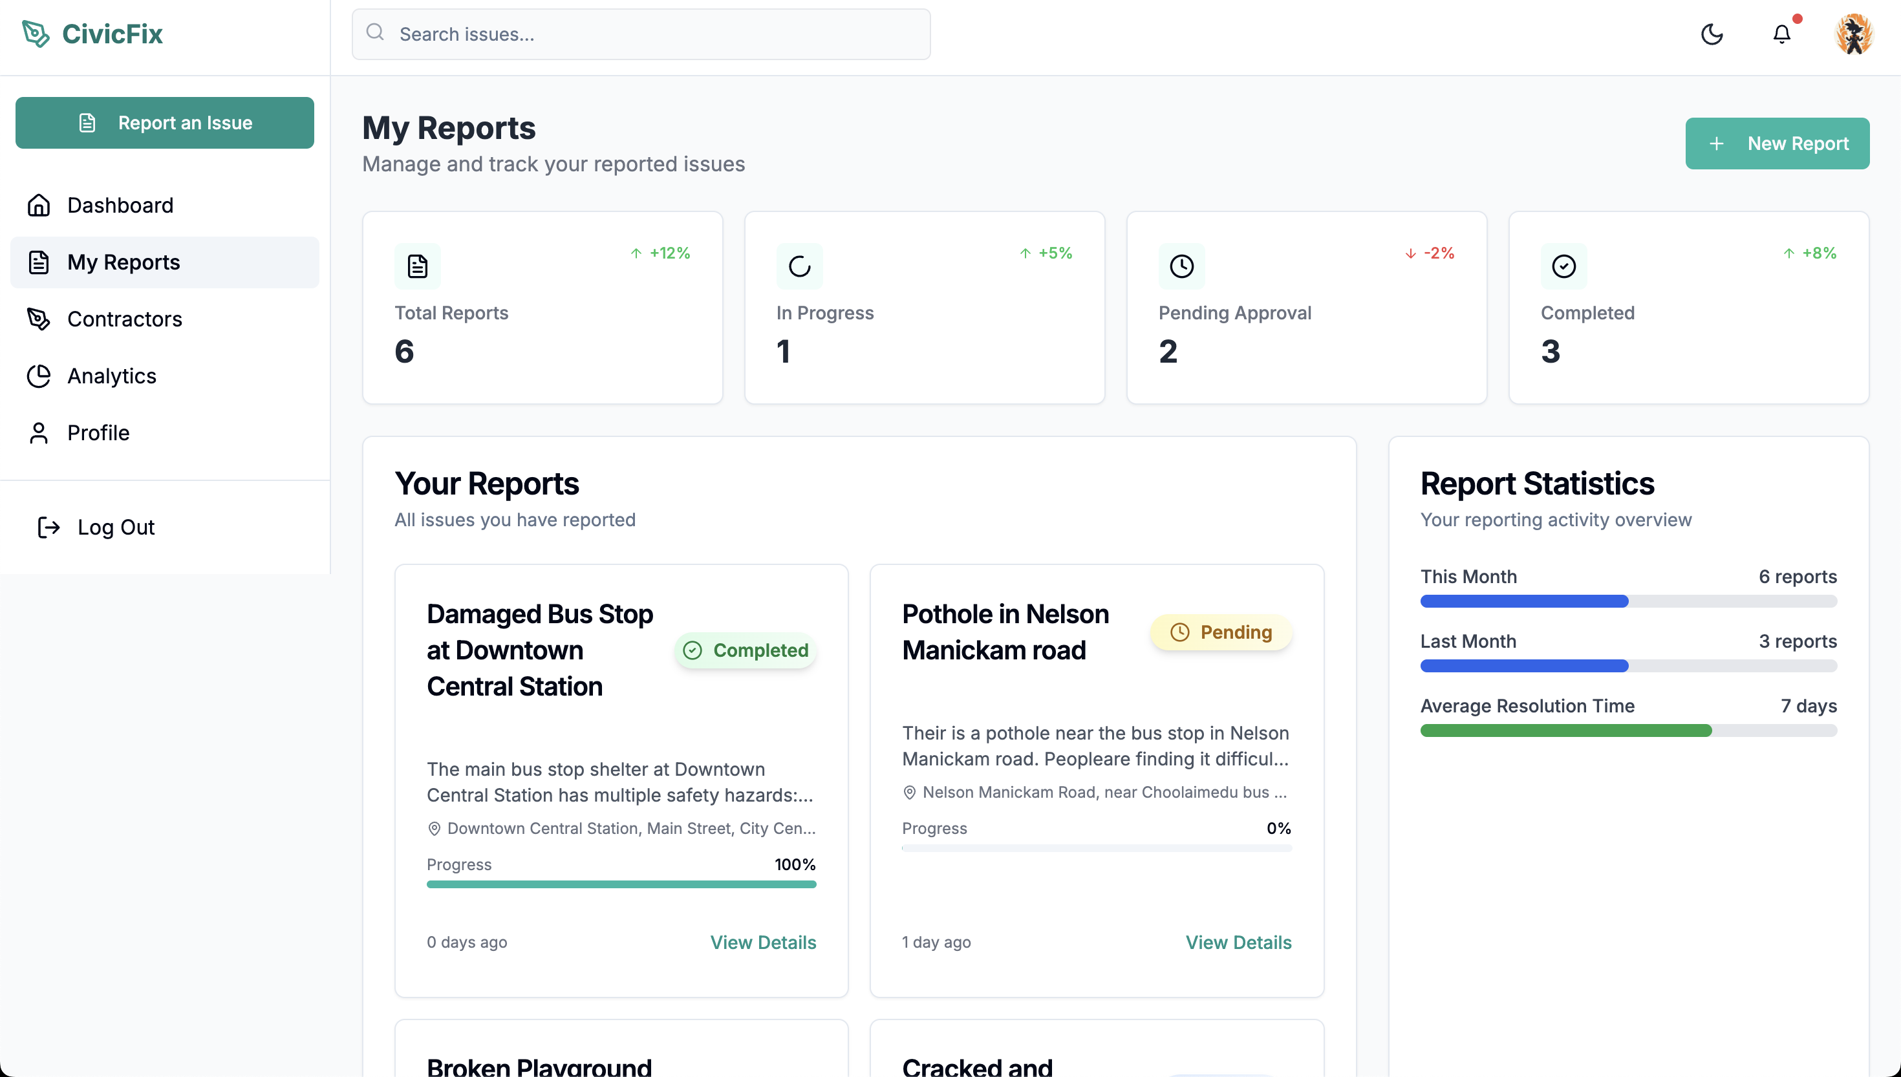Create a New Report
This screenshot has height=1077, width=1901.
(x=1777, y=144)
